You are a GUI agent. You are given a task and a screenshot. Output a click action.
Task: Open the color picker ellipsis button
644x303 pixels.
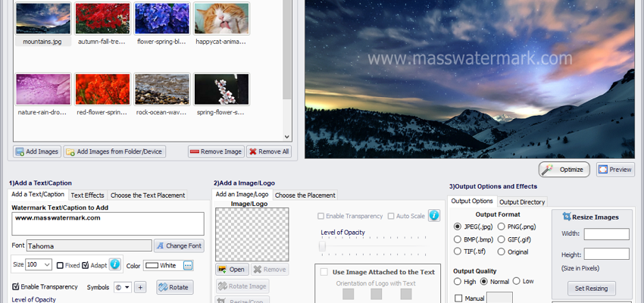188,266
